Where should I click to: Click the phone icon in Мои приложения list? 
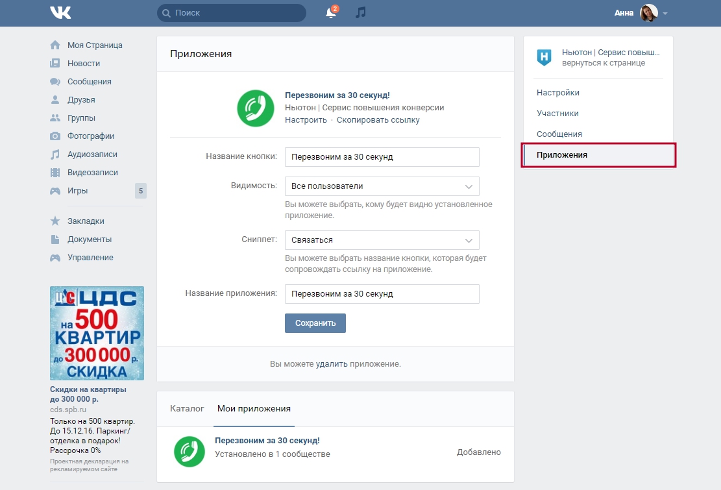pyautogui.click(x=189, y=452)
